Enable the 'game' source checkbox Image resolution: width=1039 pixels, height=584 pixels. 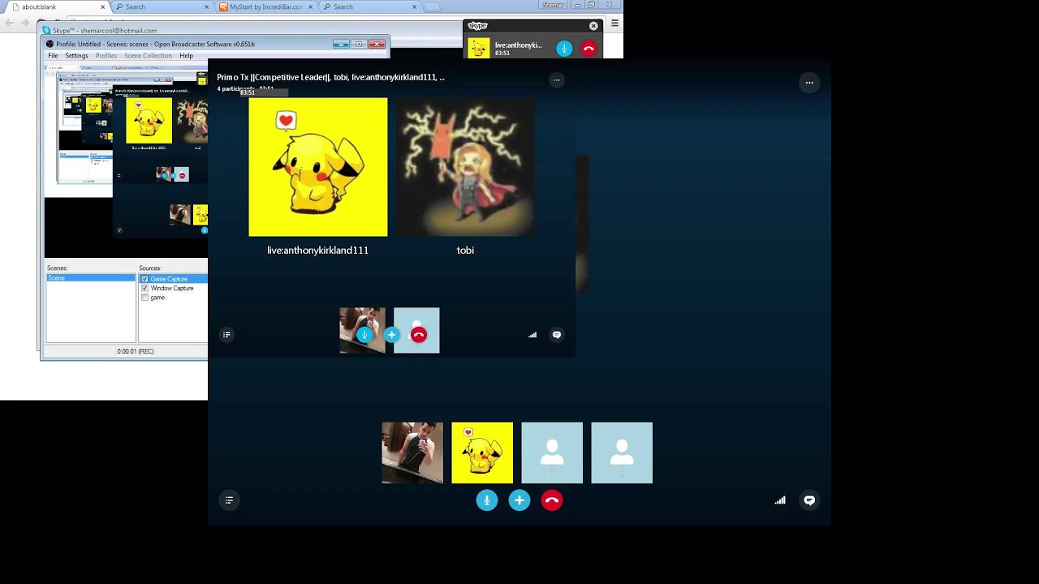click(145, 298)
